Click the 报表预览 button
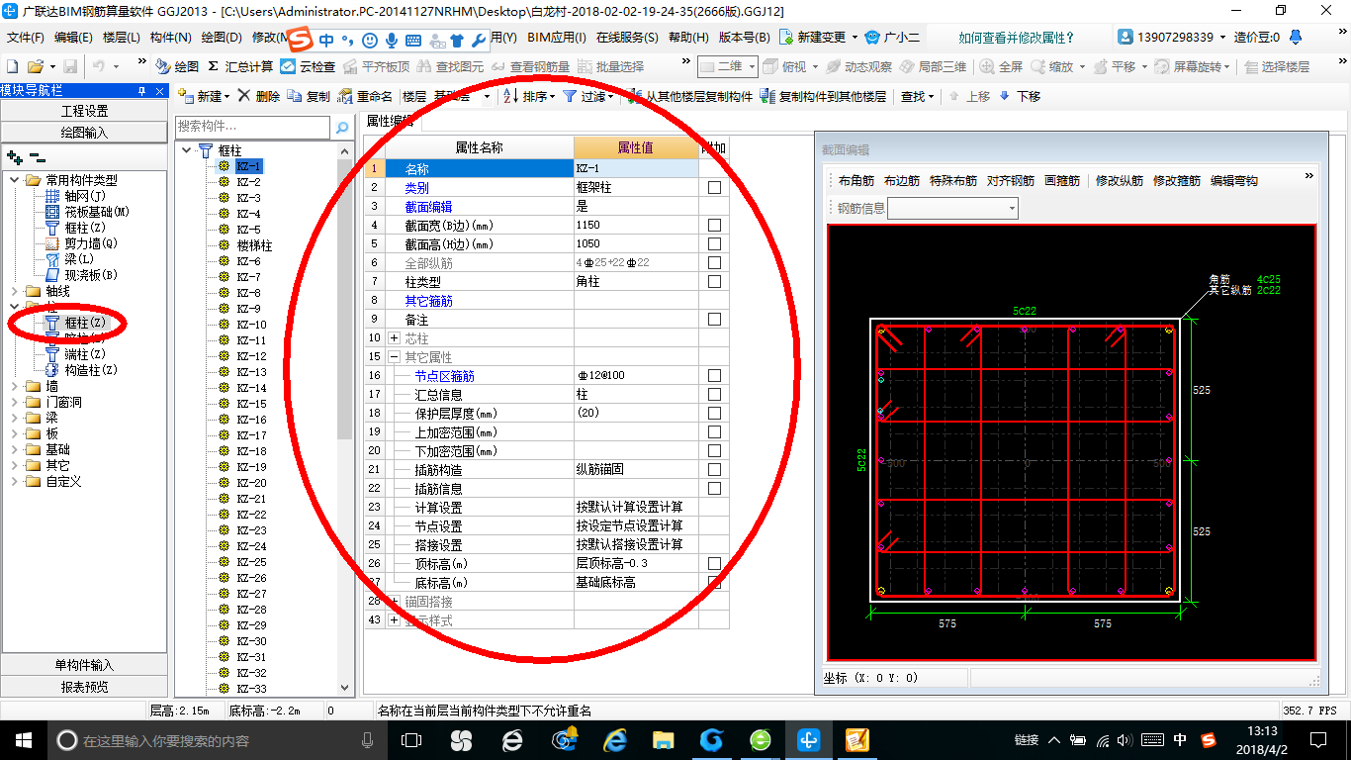Image resolution: width=1351 pixels, height=760 pixels. pos(85,687)
